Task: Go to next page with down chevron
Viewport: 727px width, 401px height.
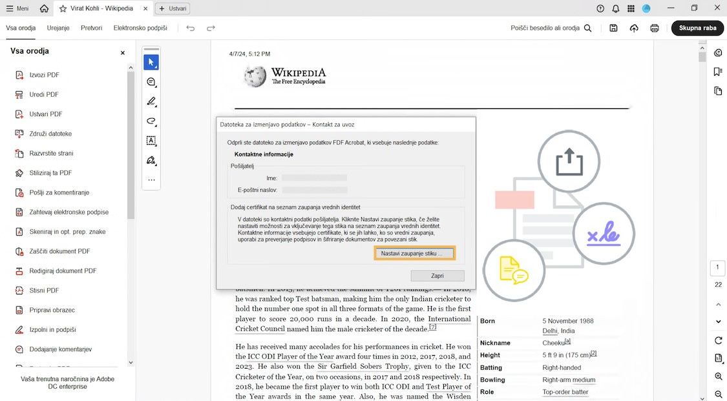Action: [718, 322]
